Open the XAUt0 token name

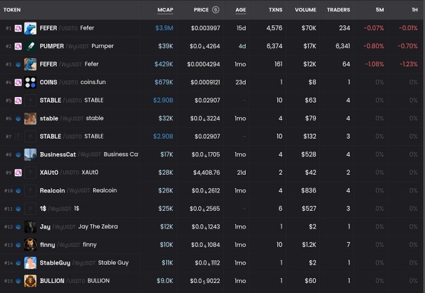49,173
